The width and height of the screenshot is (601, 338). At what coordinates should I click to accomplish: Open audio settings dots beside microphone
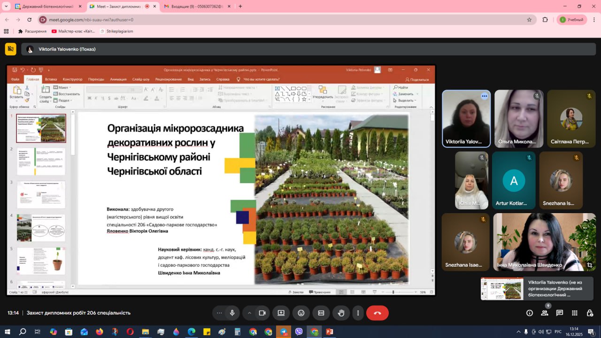click(x=219, y=313)
